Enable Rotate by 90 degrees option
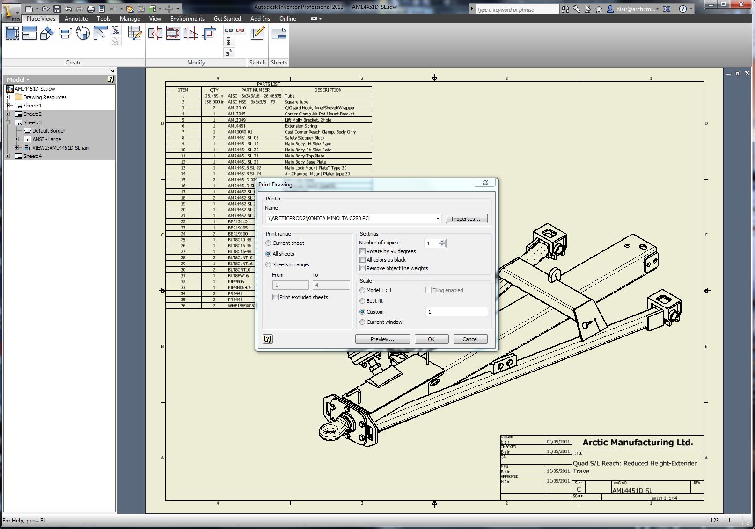Image resolution: width=755 pixels, height=529 pixels. coord(363,251)
